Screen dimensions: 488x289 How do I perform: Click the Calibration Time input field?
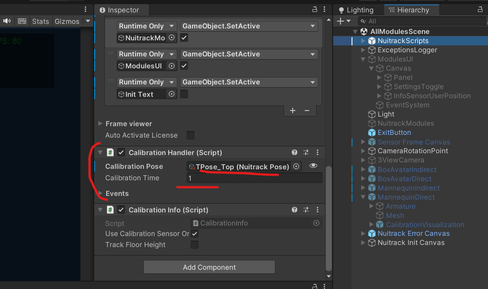(x=254, y=178)
